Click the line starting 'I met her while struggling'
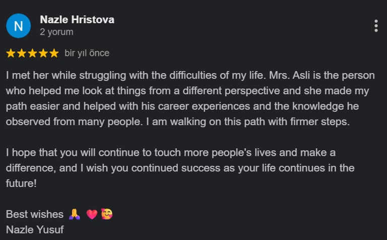 (x=190, y=75)
